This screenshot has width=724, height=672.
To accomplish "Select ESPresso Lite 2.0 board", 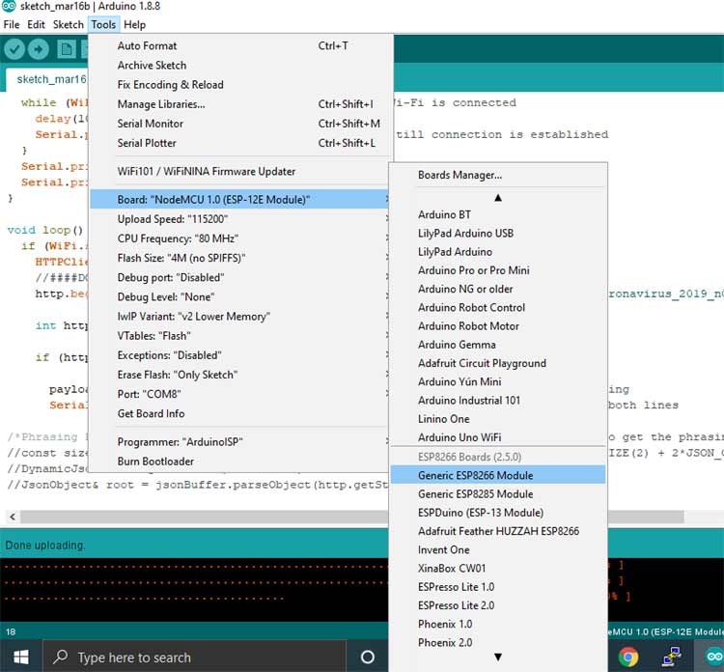I will pos(498,605).
